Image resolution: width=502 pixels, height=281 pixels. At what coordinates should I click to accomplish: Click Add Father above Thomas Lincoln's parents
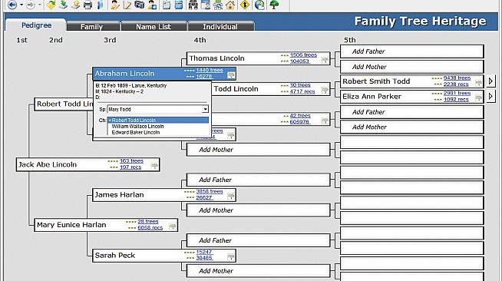pos(411,51)
